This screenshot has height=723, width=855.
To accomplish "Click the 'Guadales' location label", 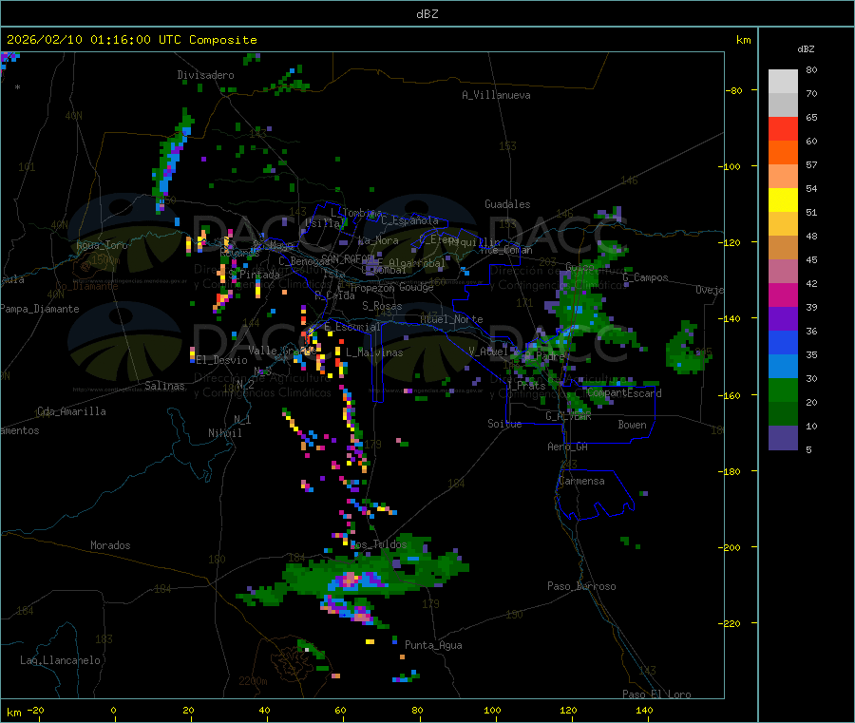I will click(x=507, y=204).
